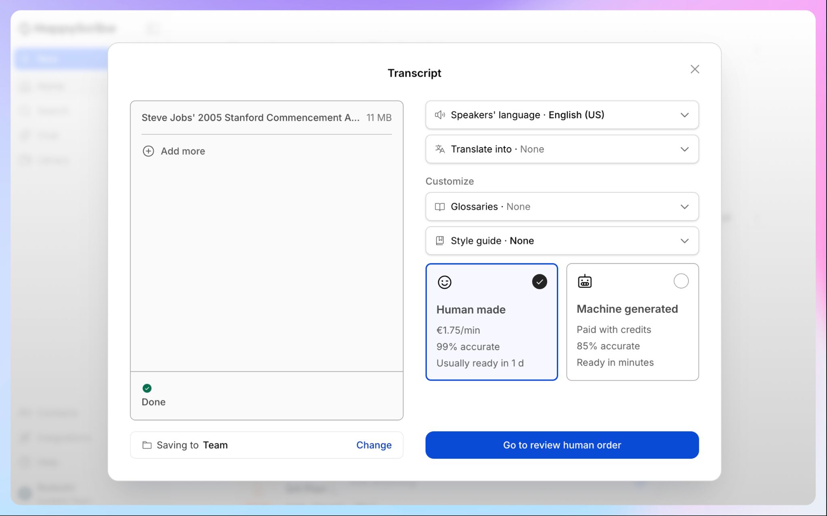Screen dimensions: 827x516
Task: Click Usually ready in 1 d text
Action: click(x=480, y=363)
